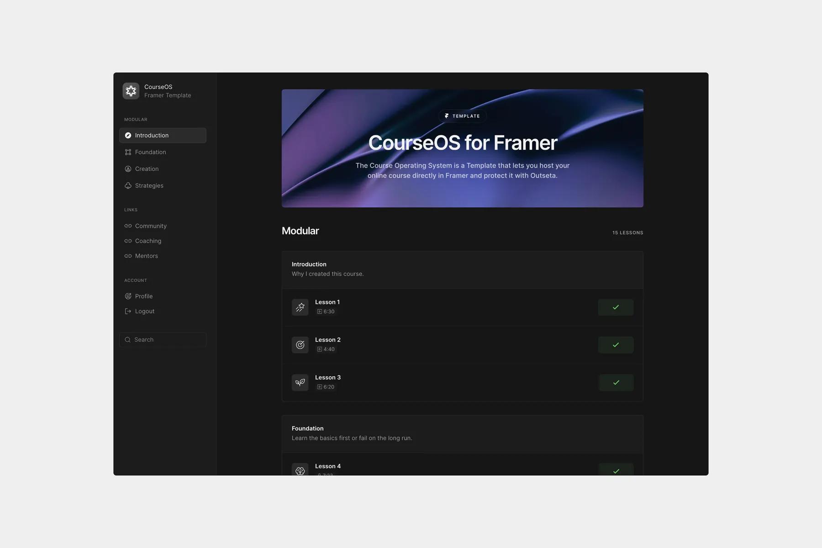
Task: Click the Strategies club icon
Action: click(128, 185)
